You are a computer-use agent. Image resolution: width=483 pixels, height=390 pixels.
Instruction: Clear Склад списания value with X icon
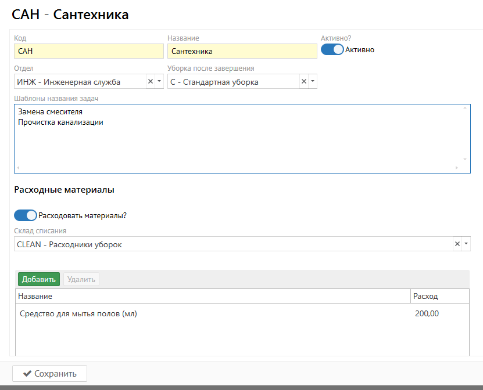(457, 244)
